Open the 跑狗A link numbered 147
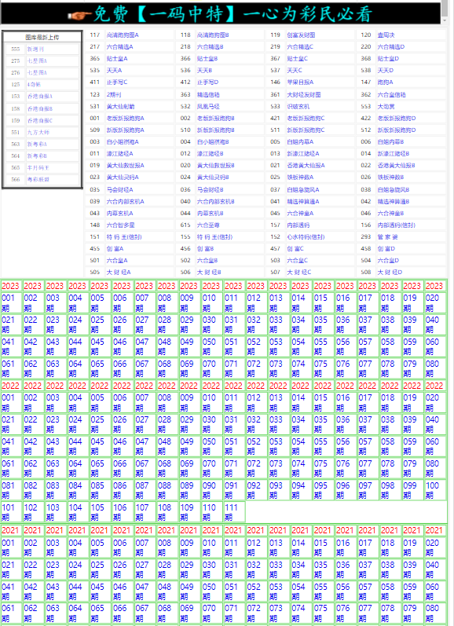The width and height of the screenshot is (454, 626). pyautogui.click(x=386, y=82)
